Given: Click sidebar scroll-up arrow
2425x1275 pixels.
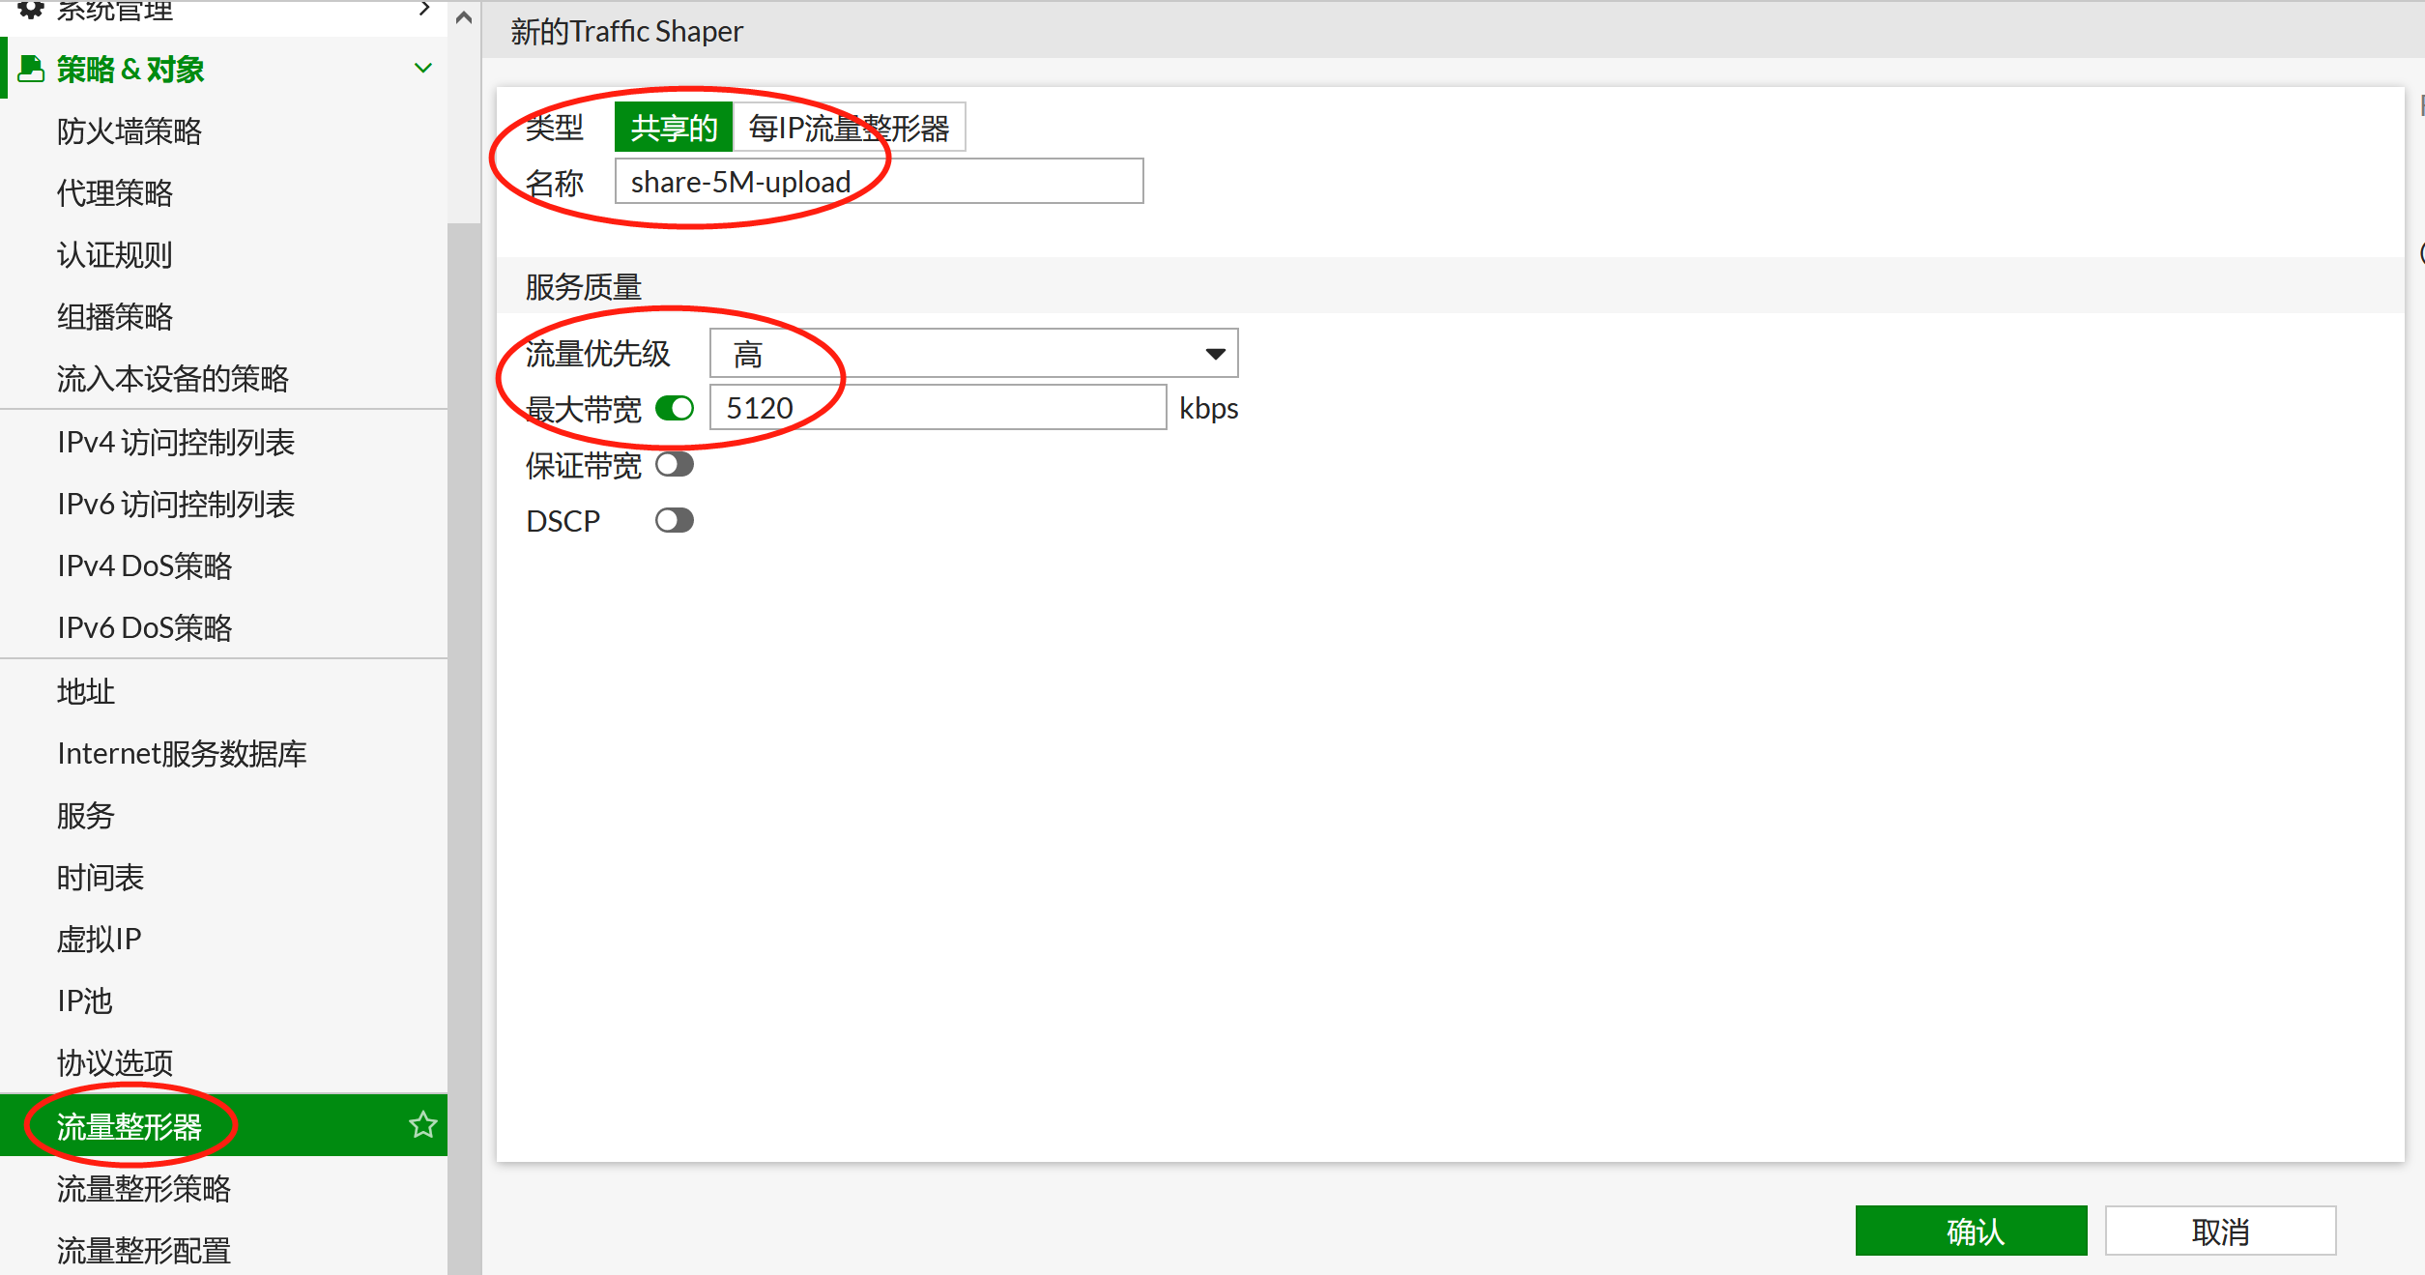Looking at the screenshot, I should 464,17.
